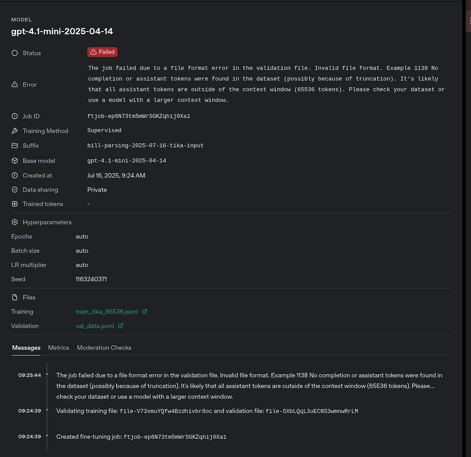This screenshot has height=457, width=471.
Task: Click the Training Method wrench icon
Action: point(14,131)
